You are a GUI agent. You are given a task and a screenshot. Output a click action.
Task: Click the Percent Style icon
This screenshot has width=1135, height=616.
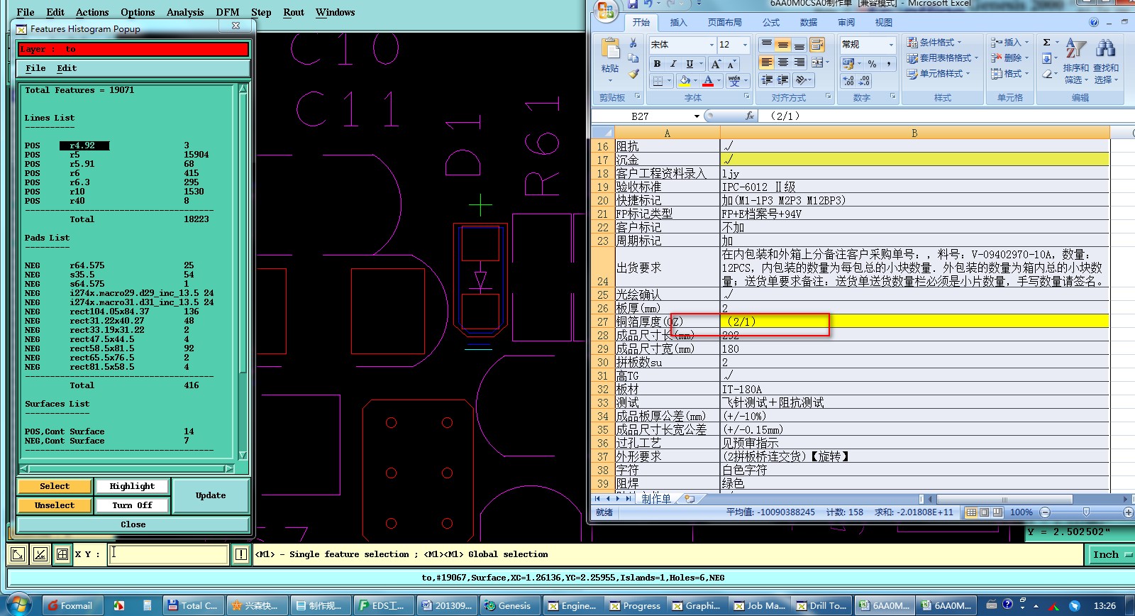872,63
